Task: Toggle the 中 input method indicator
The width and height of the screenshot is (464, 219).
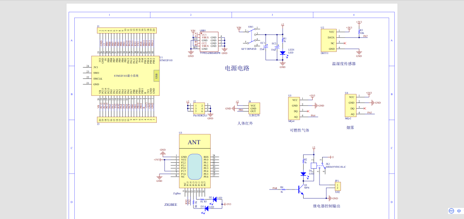Action: click(459, 211)
